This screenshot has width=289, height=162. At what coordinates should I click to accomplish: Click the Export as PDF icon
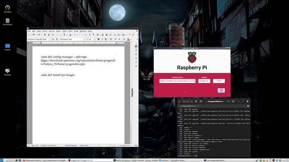[x=45, y=35]
